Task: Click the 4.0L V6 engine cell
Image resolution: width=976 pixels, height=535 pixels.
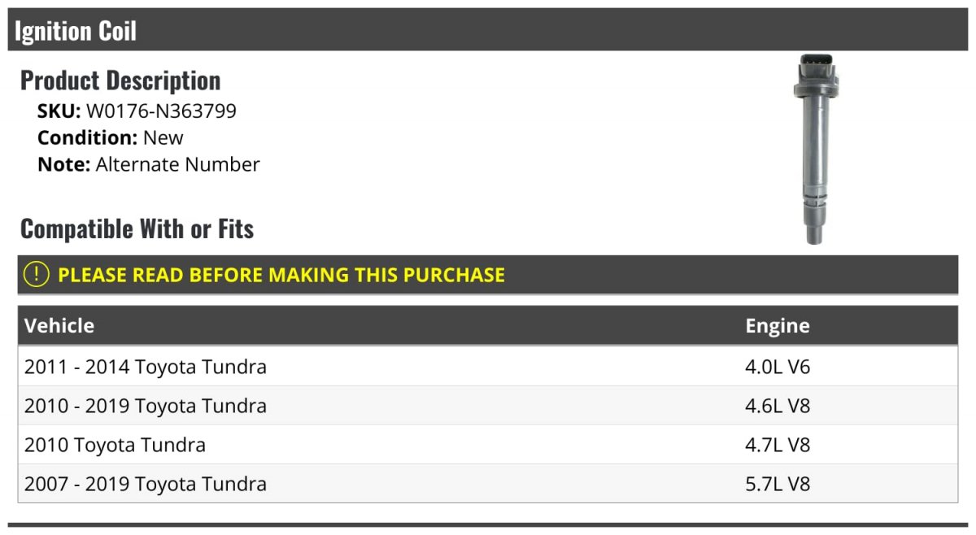Action: (778, 367)
